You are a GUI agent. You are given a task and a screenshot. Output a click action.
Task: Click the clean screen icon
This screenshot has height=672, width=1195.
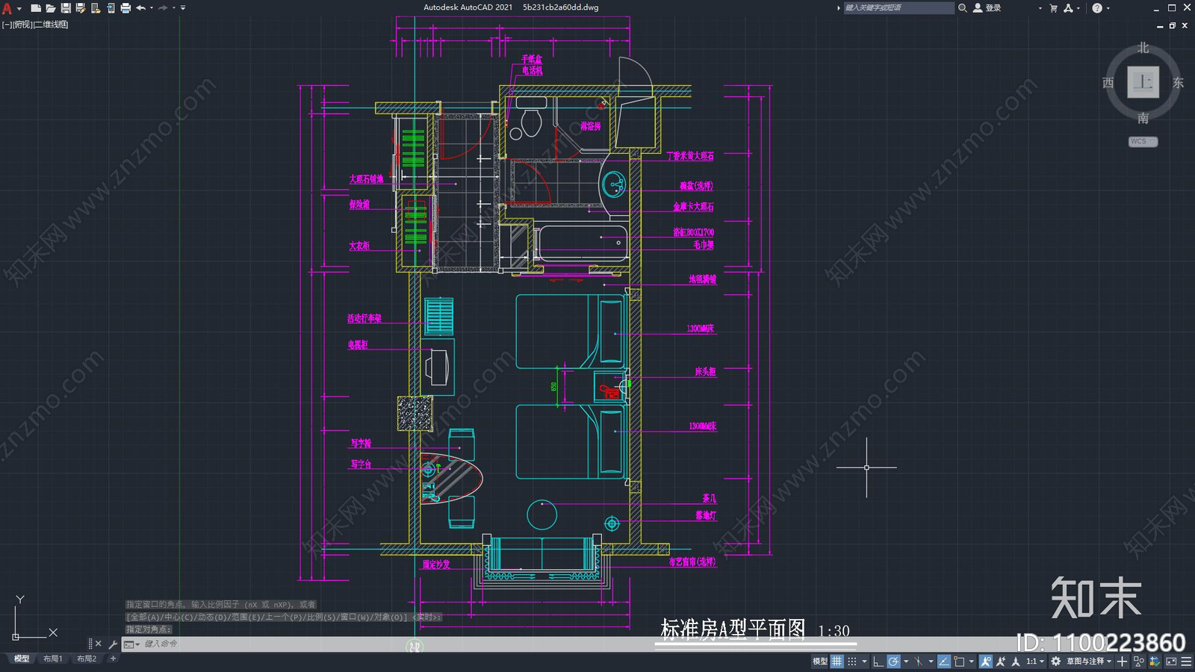coord(1171,662)
